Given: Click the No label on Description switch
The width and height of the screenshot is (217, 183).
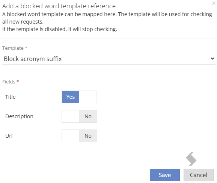Looking at the screenshot, I should 88,116.
